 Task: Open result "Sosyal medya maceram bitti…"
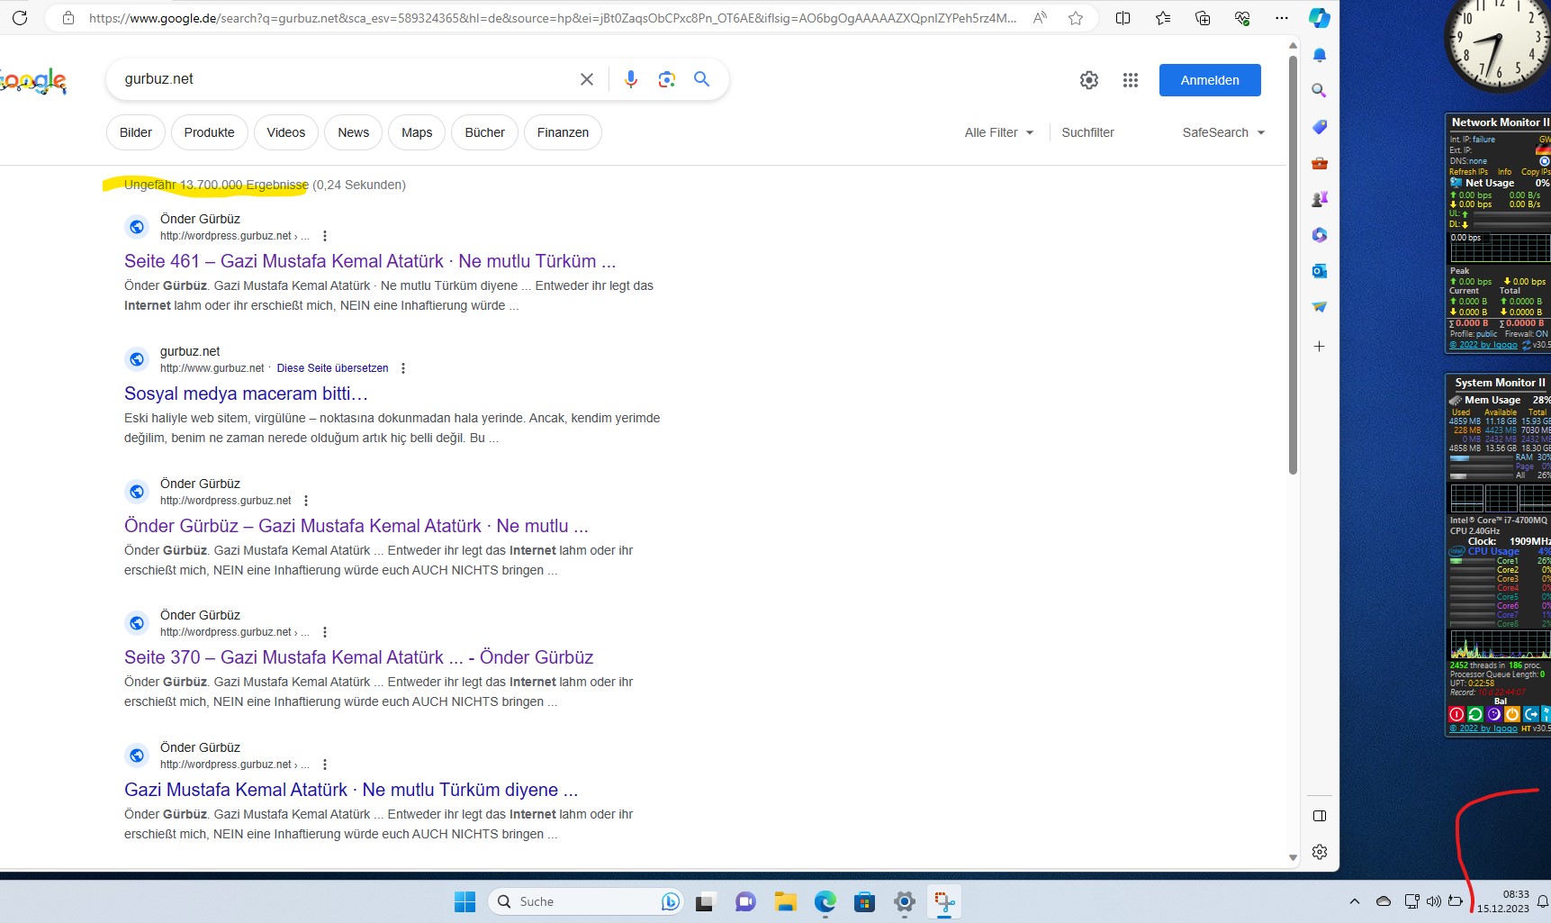246,394
